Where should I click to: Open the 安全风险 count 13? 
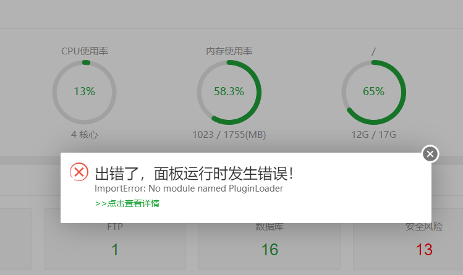(424, 250)
